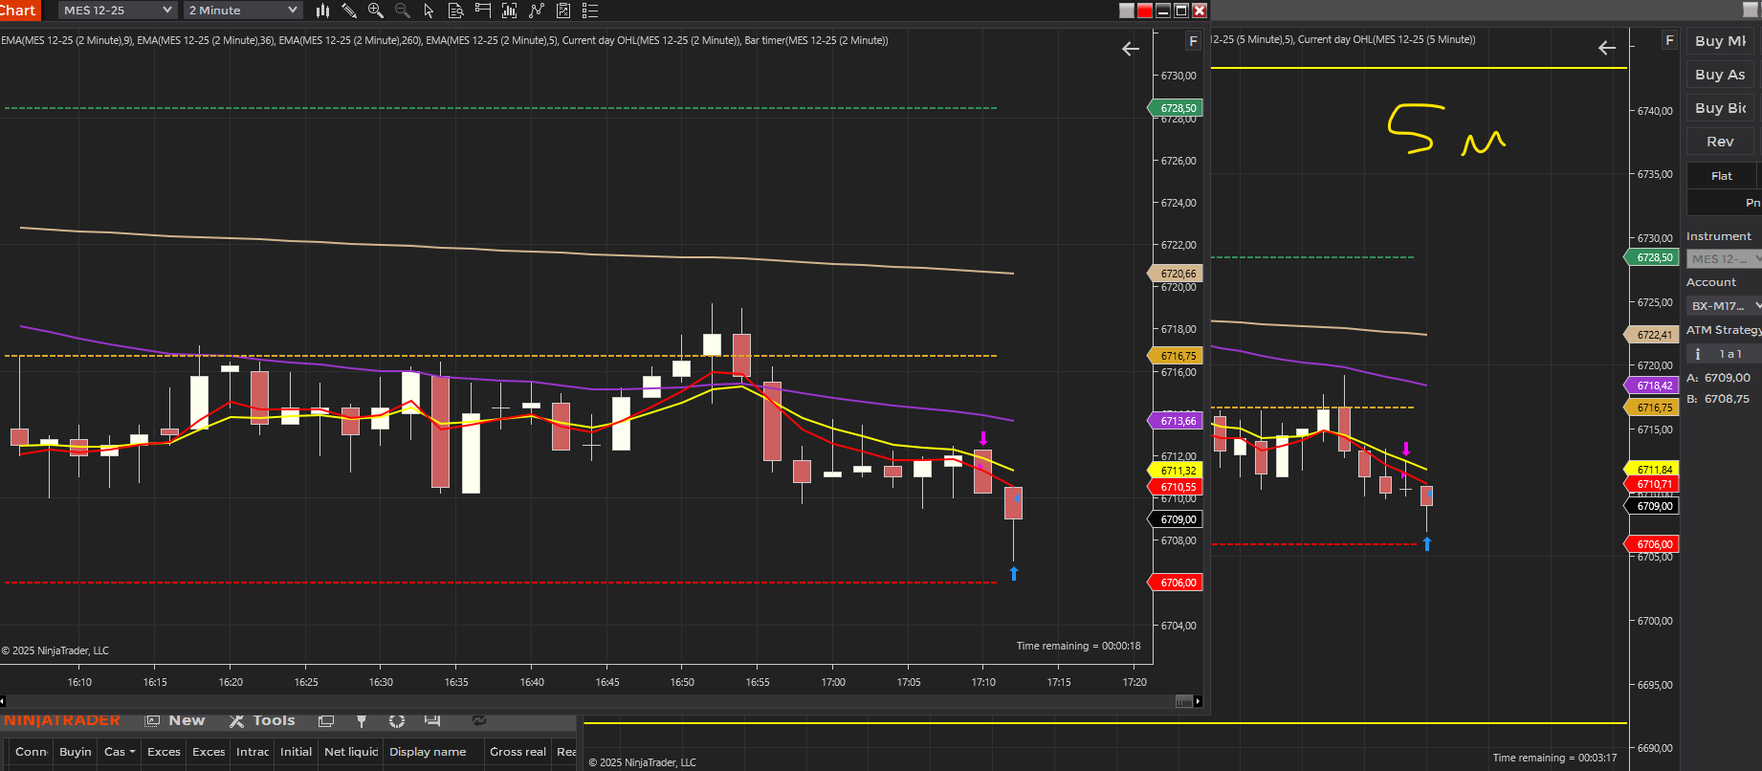
Task: Open the instrument dropdown MES 12-25
Action: click(118, 11)
